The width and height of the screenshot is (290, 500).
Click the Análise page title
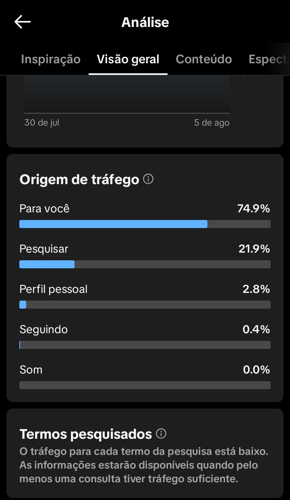pos(145,22)
